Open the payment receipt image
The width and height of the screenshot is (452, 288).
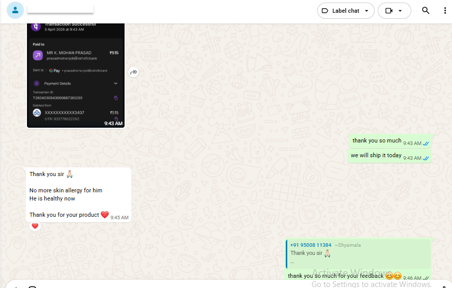pyautogui.click(x=76, y=75)
